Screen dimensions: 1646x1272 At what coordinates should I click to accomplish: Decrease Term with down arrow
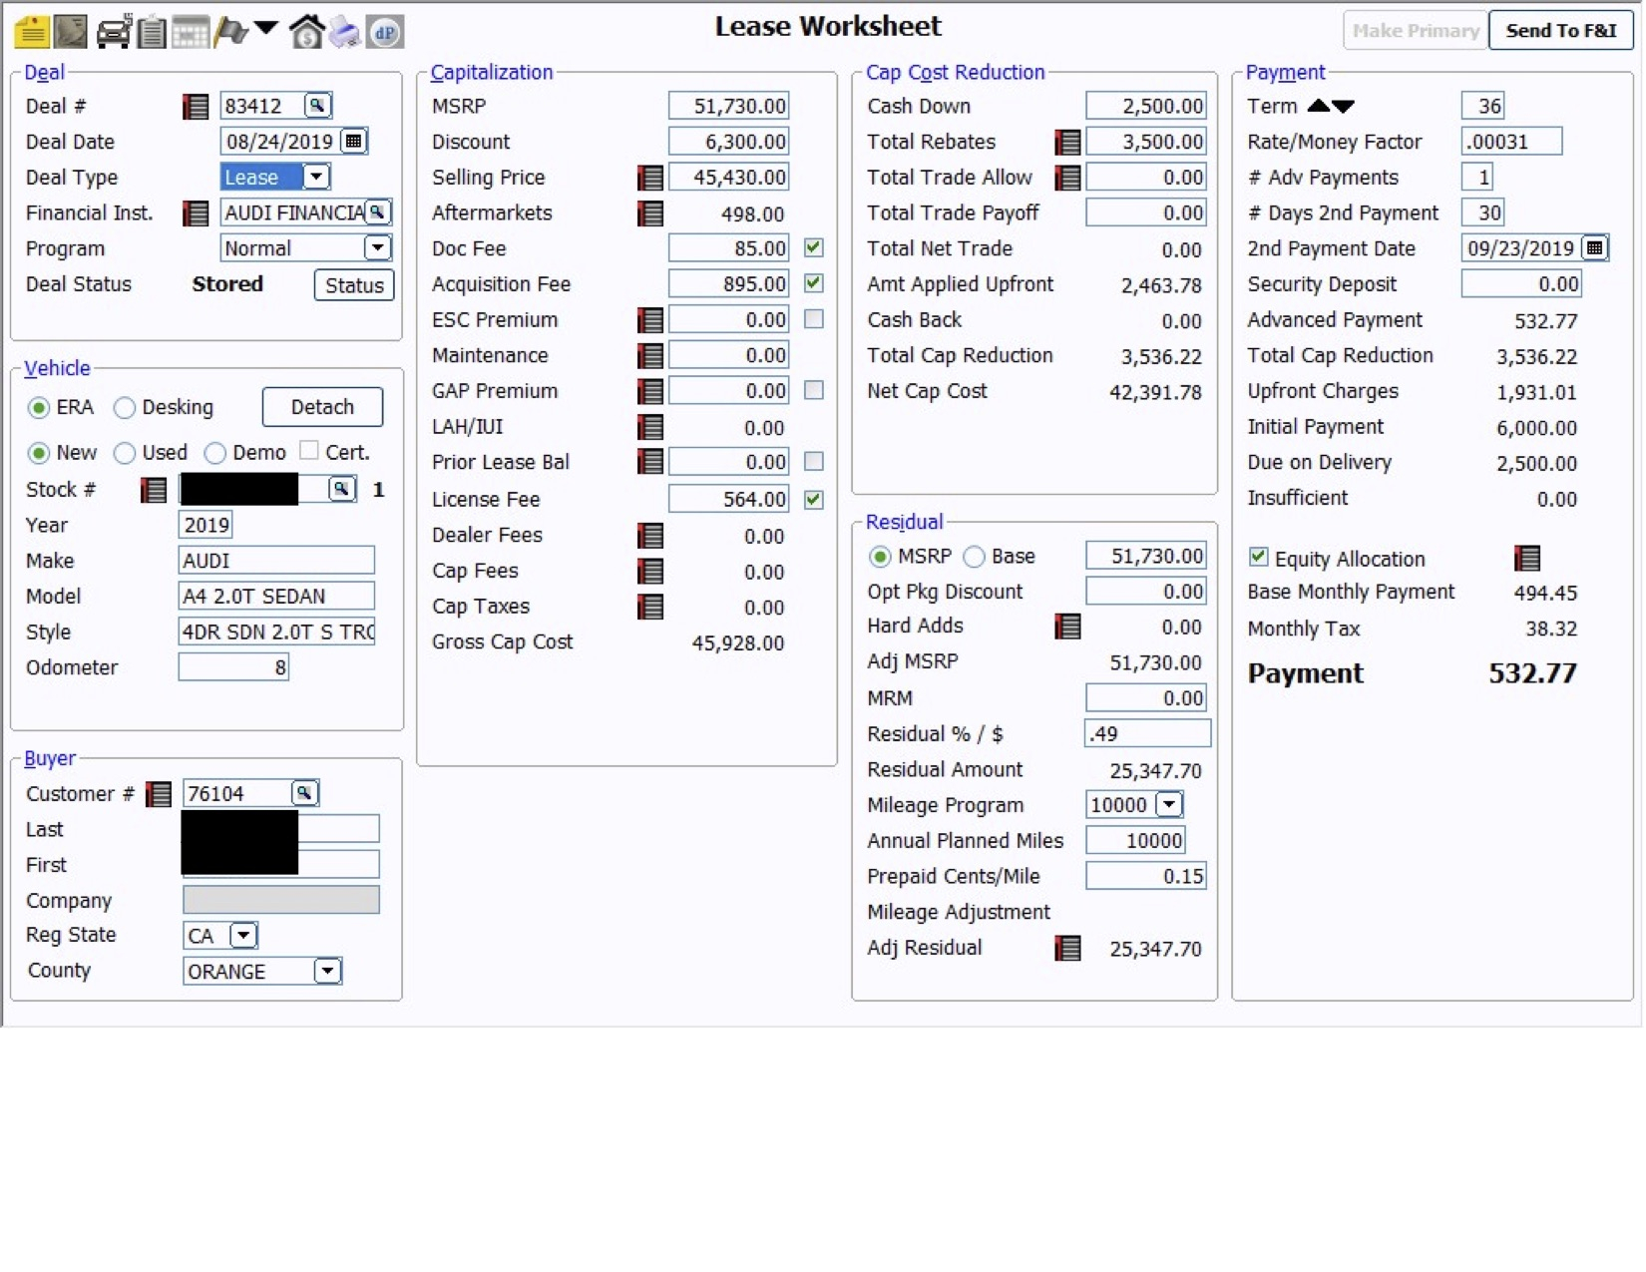coord(1343,106)
